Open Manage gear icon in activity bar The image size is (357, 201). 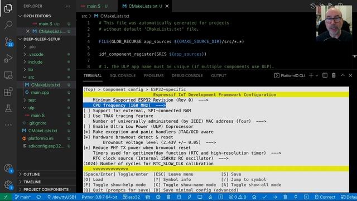(8, 185)
